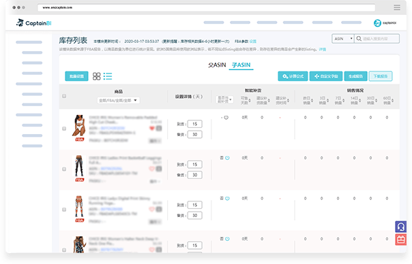The height and width of the screenshot is (264, 412).
Task: Tick the checkbox for the halter neck row
Action: 64,250
